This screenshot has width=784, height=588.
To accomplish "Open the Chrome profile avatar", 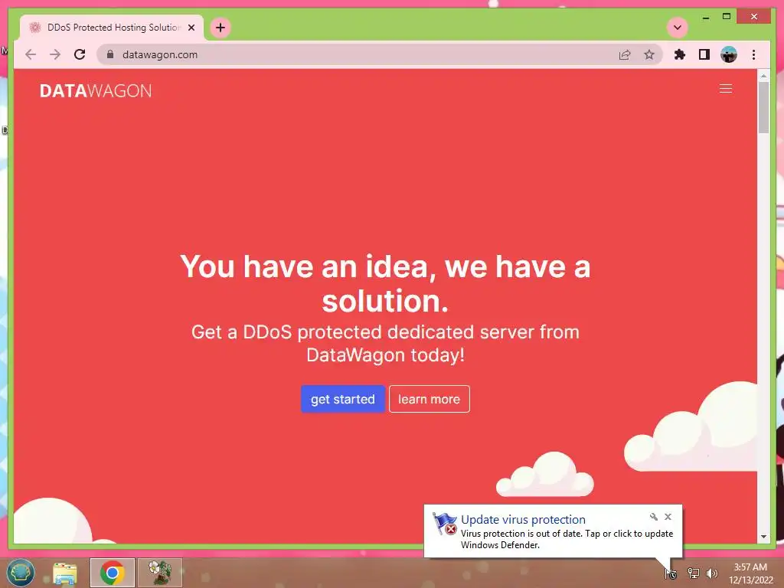I will click(x=729, y=54).
